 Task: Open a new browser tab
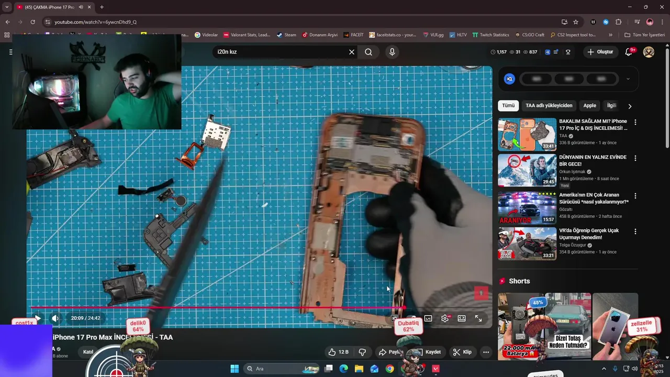(x=102, y=7)
